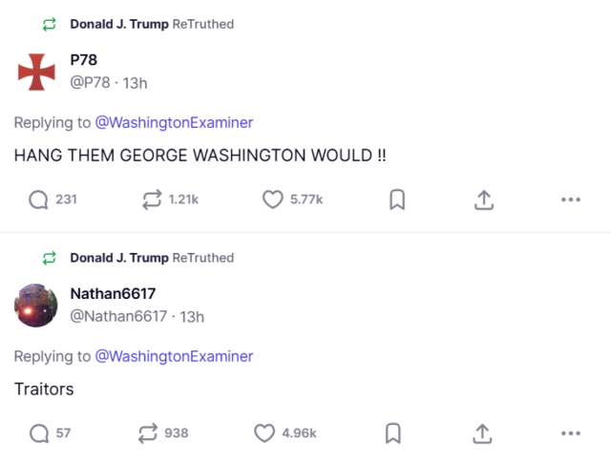Click Donald J. Trump above P78's post

click(x=119, y=24)
